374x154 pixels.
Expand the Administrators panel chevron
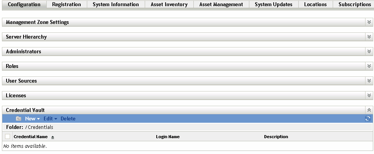[369, 51]
